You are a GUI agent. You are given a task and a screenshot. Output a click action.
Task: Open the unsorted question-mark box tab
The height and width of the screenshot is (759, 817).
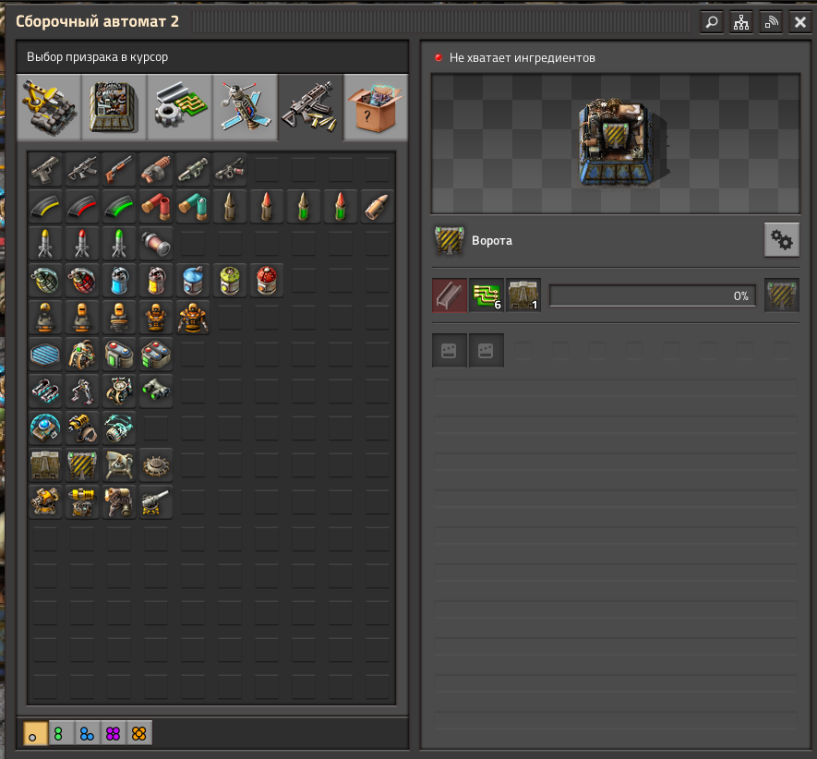[376, 107]
